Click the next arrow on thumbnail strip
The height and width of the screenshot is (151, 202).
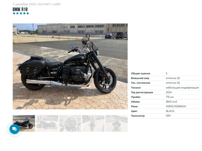[122, 121]
